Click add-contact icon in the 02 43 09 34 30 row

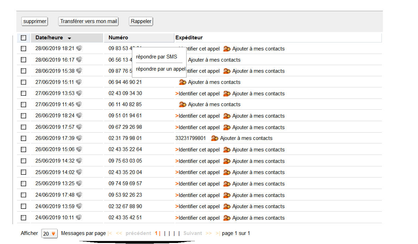[x=227, y=93]
